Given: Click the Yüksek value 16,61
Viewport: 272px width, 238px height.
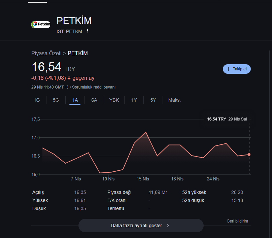Looking at the screenshot, I should point(80,200).
